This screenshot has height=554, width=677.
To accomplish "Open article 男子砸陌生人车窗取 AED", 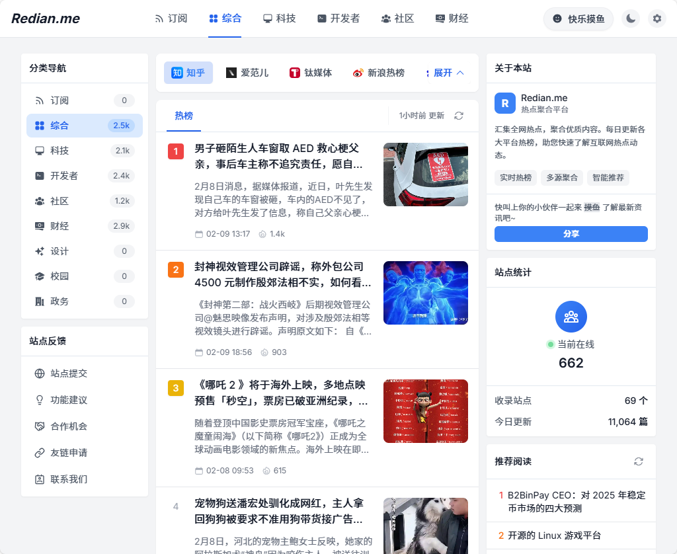I will [x=280, y=156].
